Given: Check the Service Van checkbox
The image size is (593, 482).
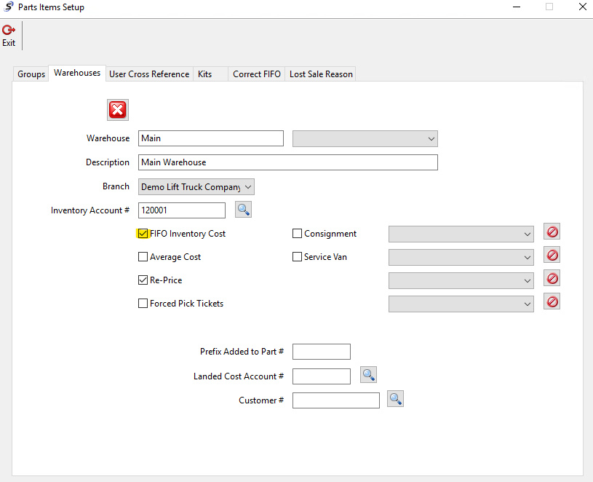Looking at the screenshot, I should coord(298,257).
